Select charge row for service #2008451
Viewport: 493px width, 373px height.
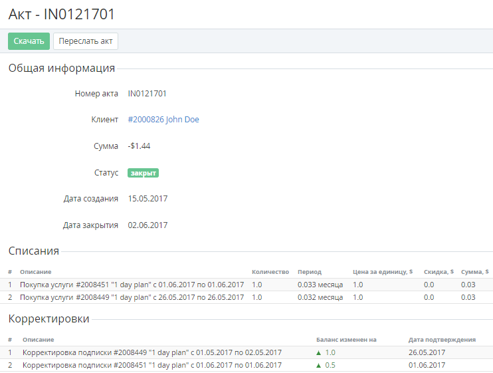point(132,285)
